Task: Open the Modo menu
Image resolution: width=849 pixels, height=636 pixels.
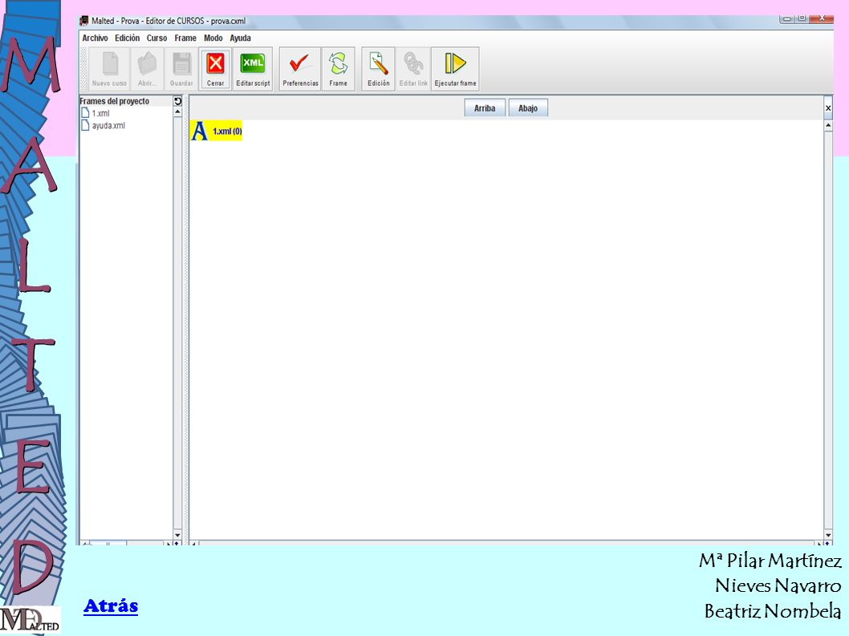Action: [213, 38]
